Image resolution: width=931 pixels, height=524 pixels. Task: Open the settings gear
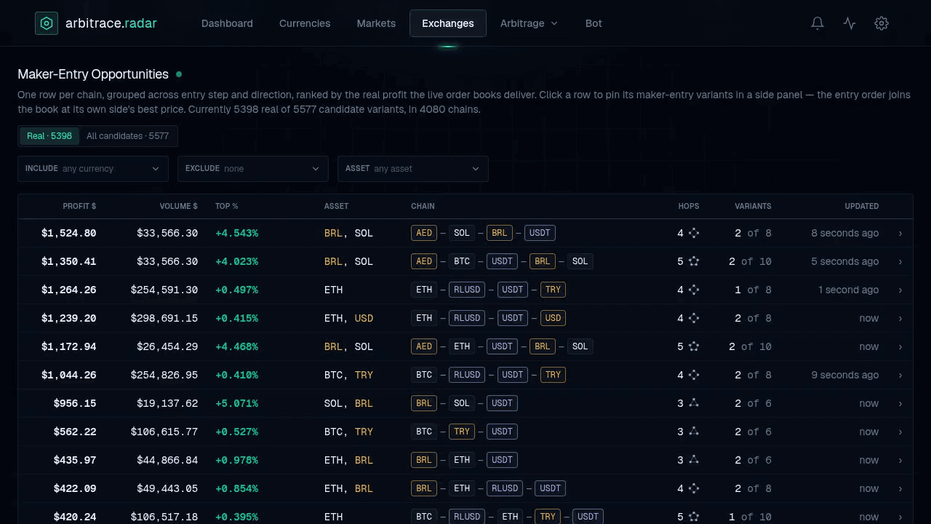(882, 23)
